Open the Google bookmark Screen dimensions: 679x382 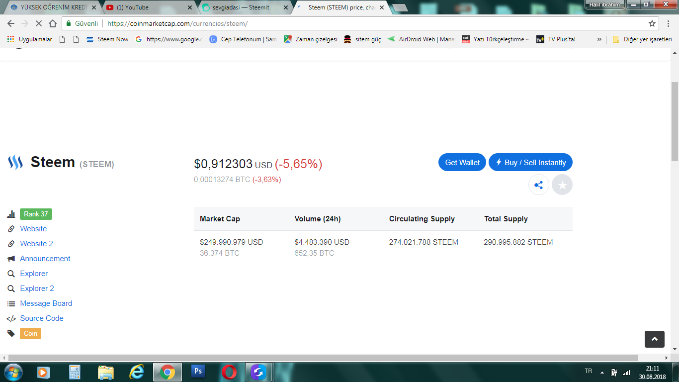[169, 39]
